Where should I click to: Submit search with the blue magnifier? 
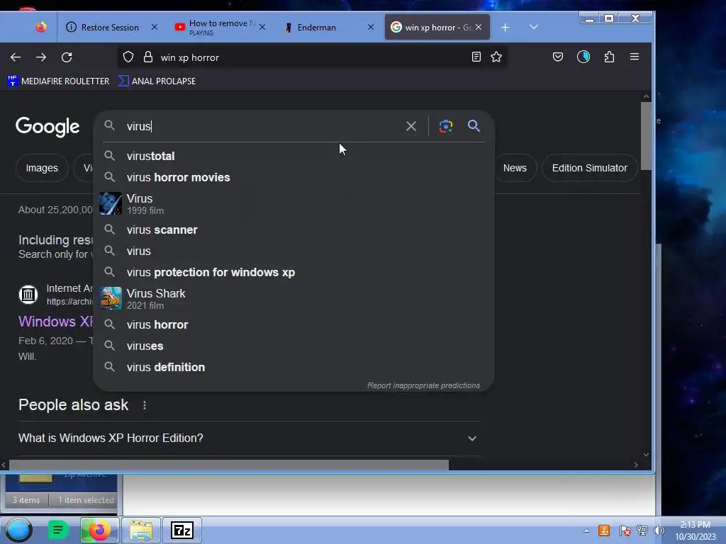pyautogui.click(x=474, y=126)
